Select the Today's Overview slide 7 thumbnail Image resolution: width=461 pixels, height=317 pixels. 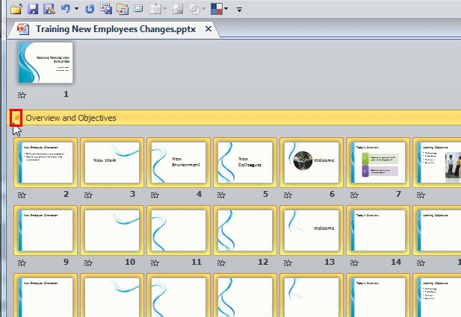point(377,162)
